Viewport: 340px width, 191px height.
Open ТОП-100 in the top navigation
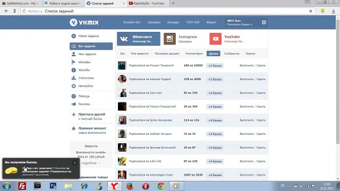point(193,22)
